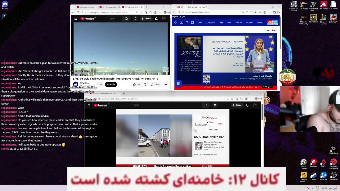
Task: Subscribe to the DRM News channel
Action: [x=111, y=84]
